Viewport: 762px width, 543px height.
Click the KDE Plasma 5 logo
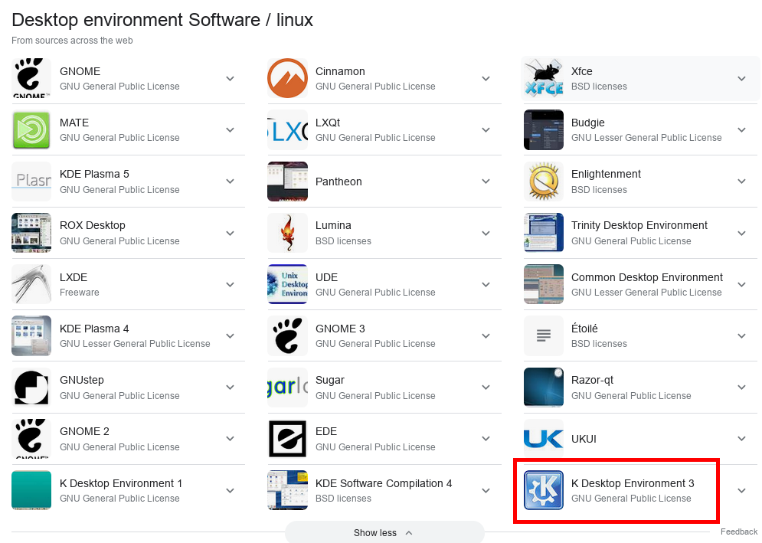click(x=31, y=182)
